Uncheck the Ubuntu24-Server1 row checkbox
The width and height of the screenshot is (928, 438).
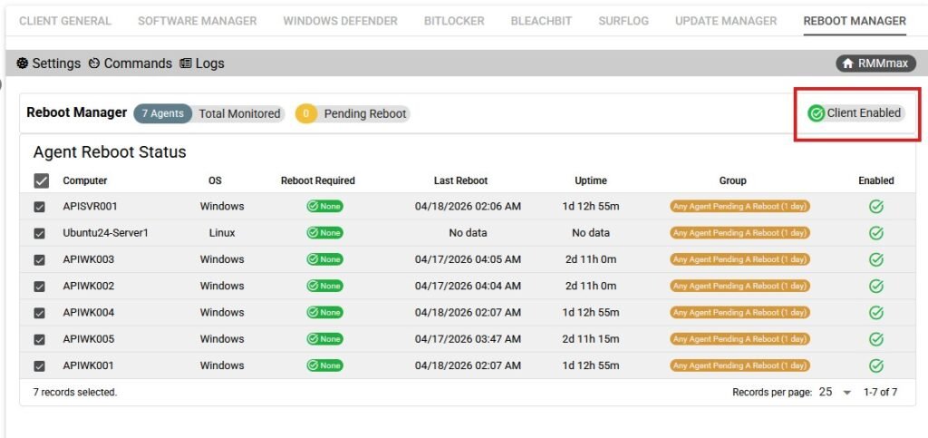[39, 234]
